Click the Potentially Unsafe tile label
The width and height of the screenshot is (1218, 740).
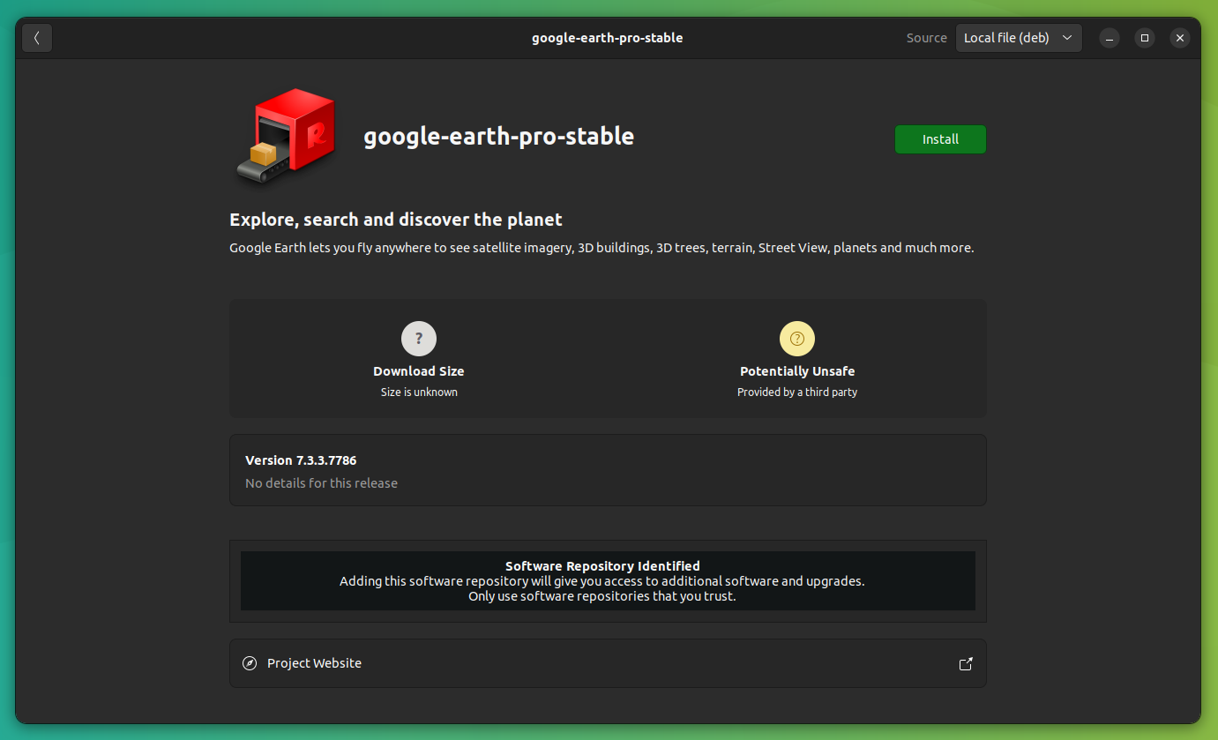tap(797, 371)
